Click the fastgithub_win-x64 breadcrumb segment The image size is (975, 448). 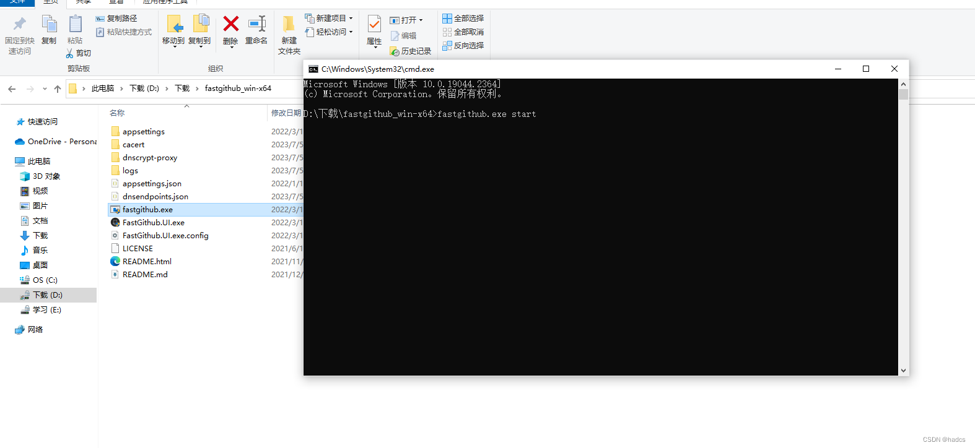238,88
